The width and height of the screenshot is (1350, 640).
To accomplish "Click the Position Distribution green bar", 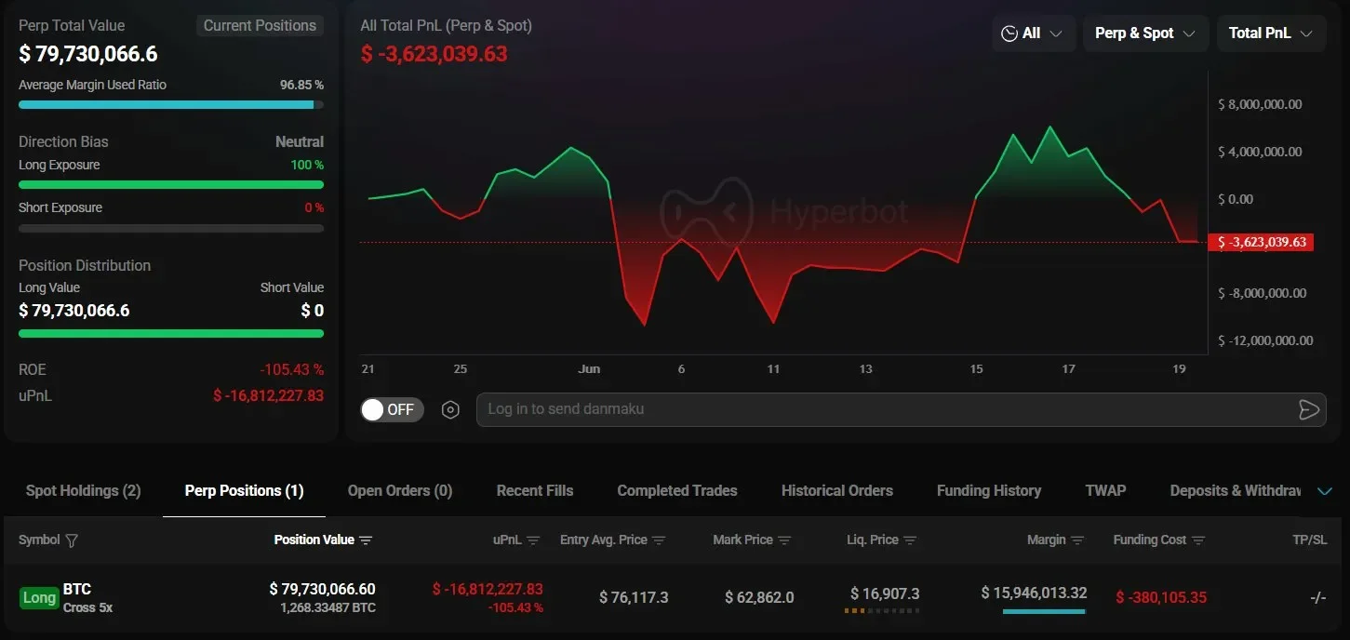I will [171, 333].
